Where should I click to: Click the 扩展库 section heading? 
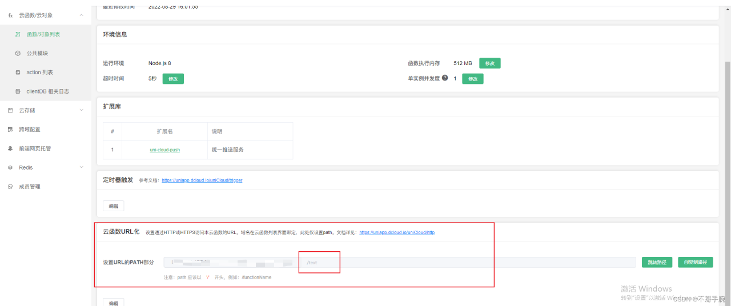112,106
